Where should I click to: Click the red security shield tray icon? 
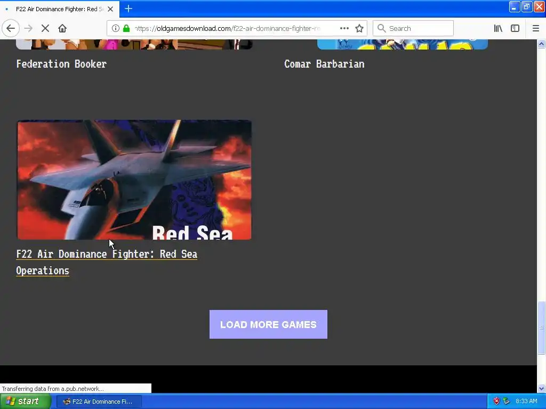(x=496, y=402)
